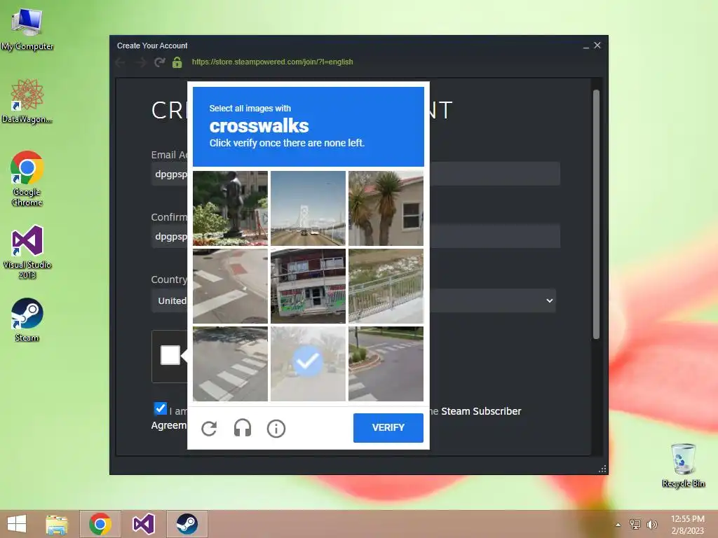Go back in the Steam browser window

click(x=121, y=62)
